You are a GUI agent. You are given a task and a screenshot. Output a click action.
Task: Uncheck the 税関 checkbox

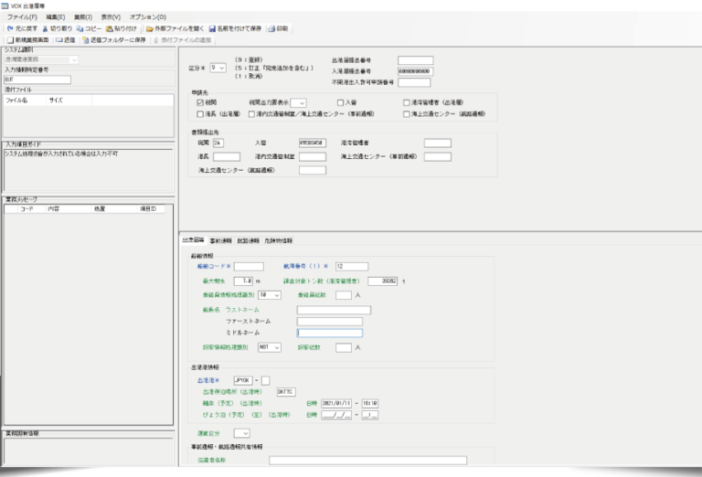coord(200,103)
